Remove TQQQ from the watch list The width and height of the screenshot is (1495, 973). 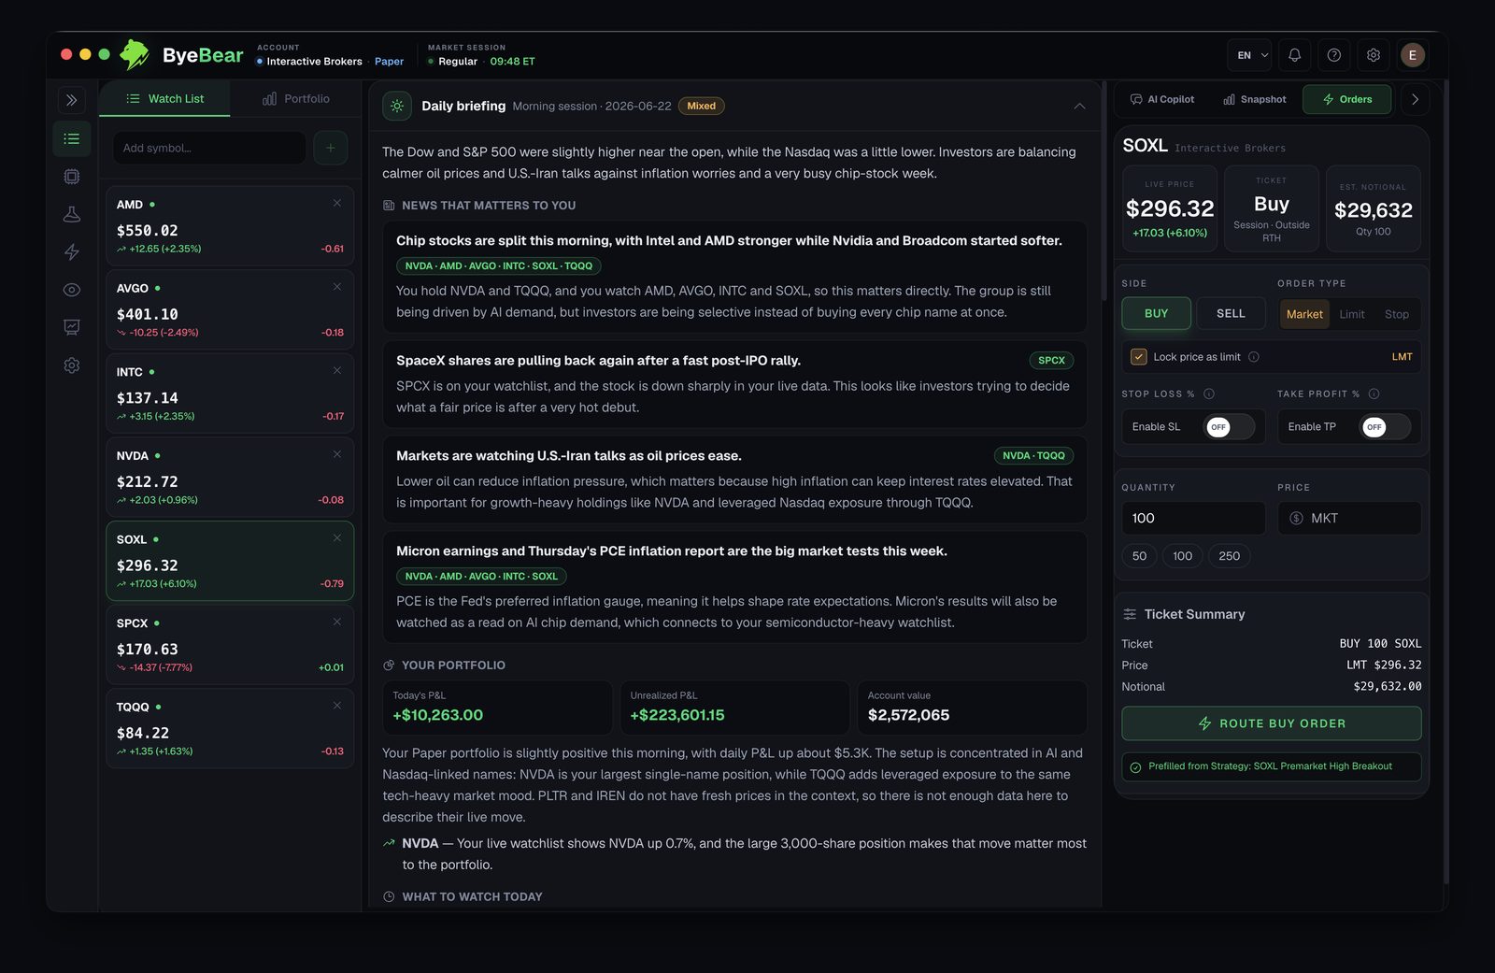point(337,706)
